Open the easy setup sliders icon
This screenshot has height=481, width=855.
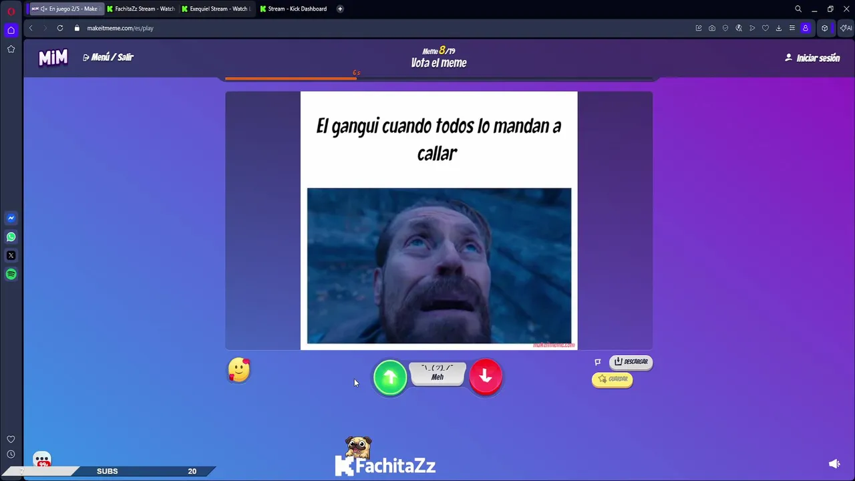coord(792,28)
